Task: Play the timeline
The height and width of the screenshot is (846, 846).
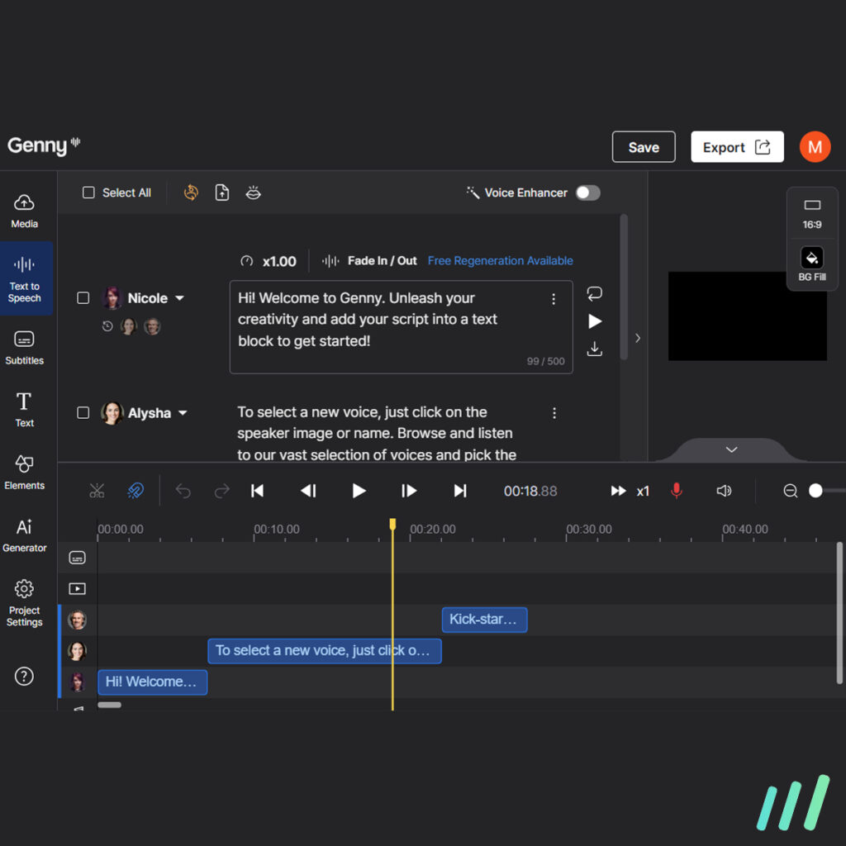Action: pos(359,491)
